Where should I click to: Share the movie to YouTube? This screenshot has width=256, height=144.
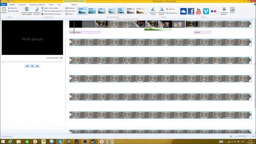pos(198,11)
